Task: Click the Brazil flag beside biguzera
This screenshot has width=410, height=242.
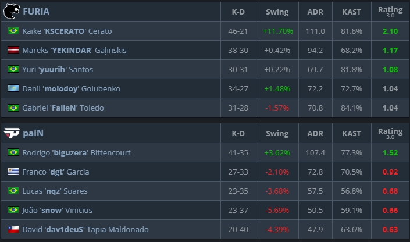Action: [x=13, y=152]
